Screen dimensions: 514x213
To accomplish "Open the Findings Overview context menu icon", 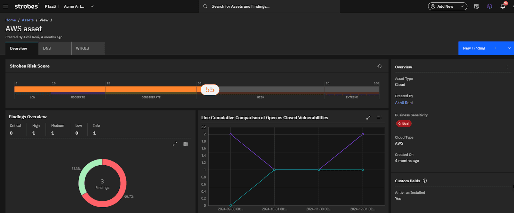I will (x=186, y=144).
